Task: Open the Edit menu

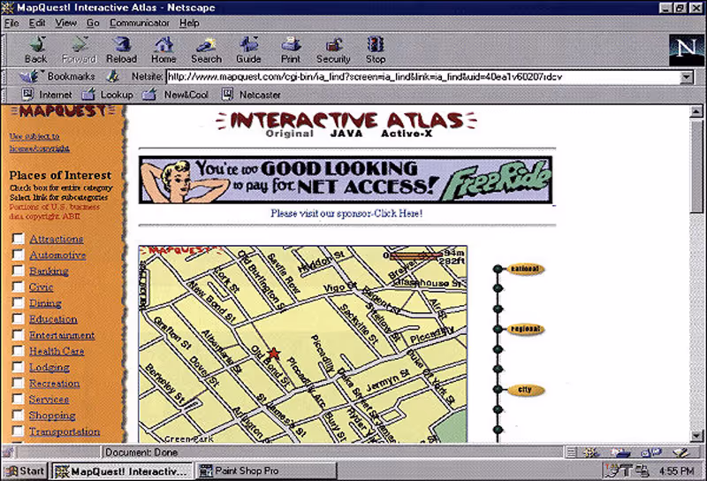Action: pyautogui.click(x=37, y=23)
